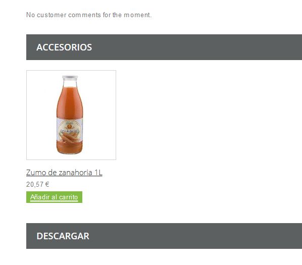Click the word 'carrito' on the green button

coord(68,197)
